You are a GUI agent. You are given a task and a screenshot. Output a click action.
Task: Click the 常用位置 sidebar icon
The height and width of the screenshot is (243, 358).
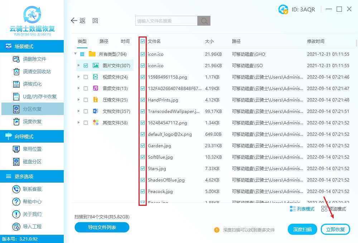click(x=16, y=149)
